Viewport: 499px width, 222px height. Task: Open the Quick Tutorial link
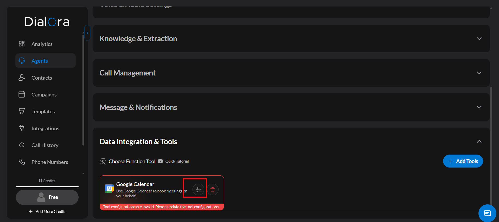[x=177, y=161]
